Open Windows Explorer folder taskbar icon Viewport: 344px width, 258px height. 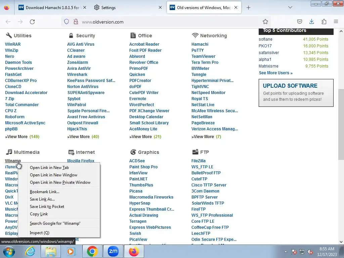[x=50, y=251]
